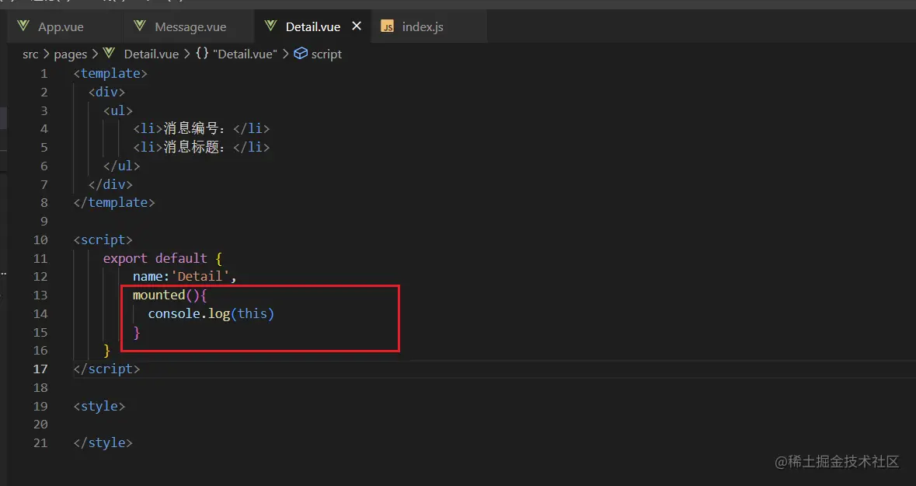Click the <ul> tag on line 3
Screen dimensions: 916x486
(118, 110)
